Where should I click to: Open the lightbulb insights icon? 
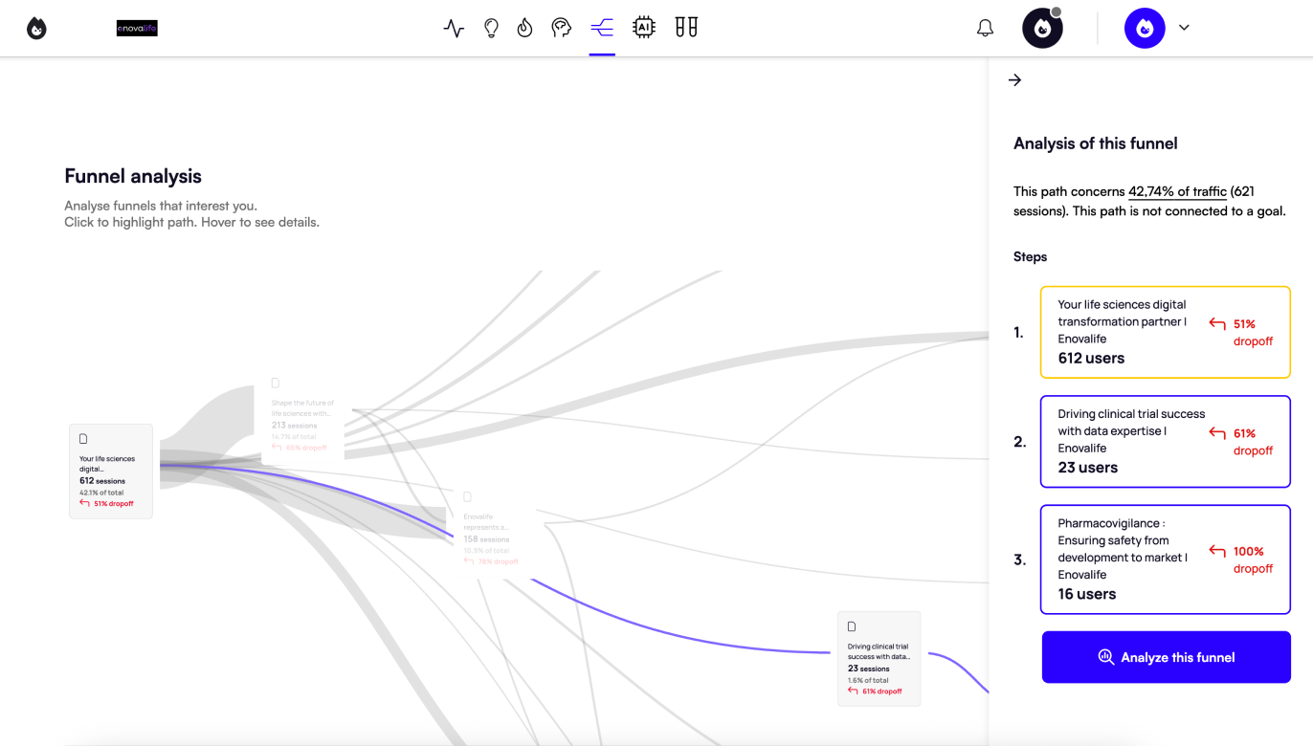pyautogui.click(x=491, y=28)
